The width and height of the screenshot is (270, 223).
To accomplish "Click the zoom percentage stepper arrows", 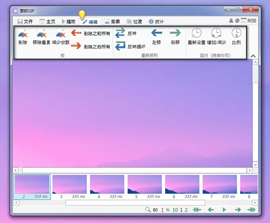I will pos(162,210).
